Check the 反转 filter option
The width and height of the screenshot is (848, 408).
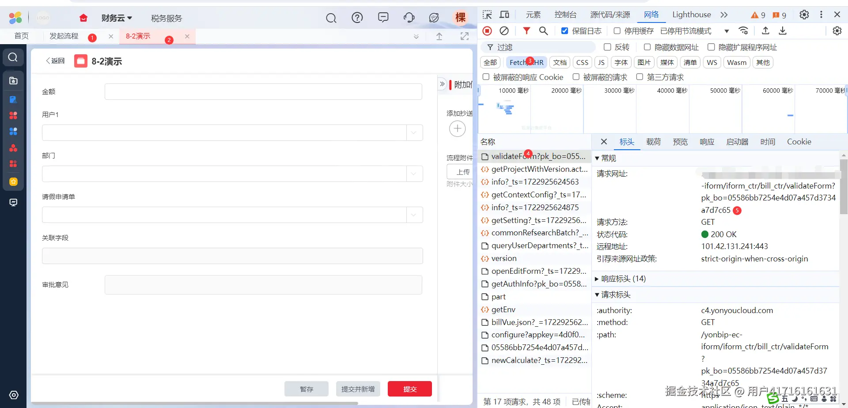607,47
